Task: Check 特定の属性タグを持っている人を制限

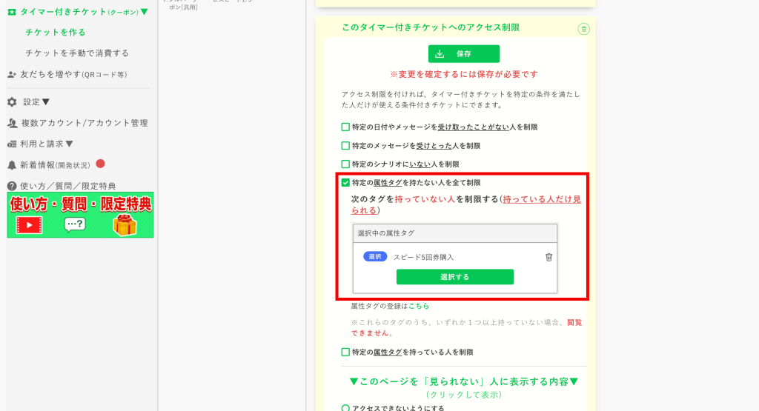Action: coord(345,352)
